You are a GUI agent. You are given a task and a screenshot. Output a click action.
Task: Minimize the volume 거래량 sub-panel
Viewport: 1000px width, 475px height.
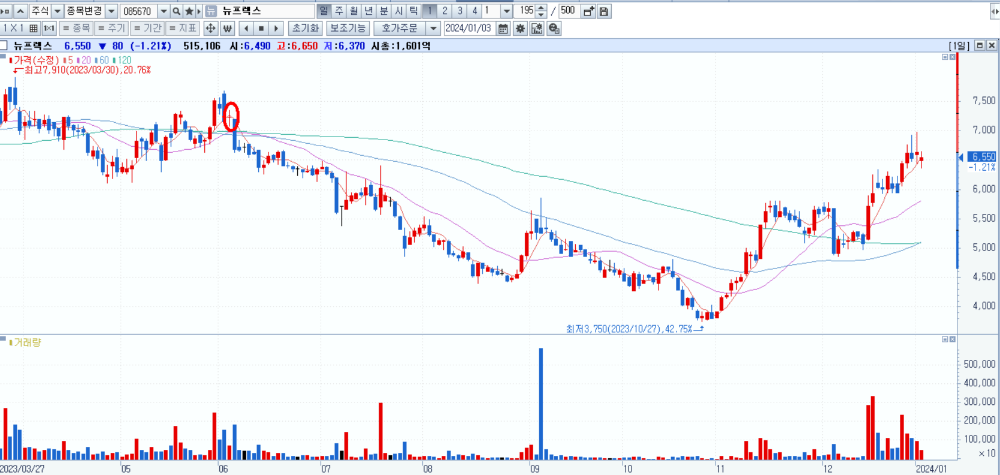945,339
